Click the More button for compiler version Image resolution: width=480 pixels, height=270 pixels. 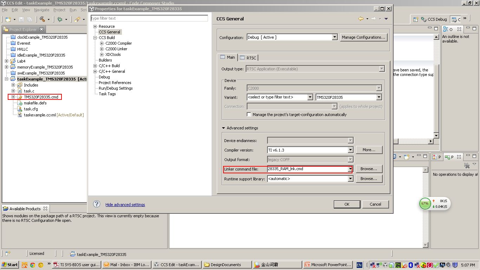click(369, 150)
